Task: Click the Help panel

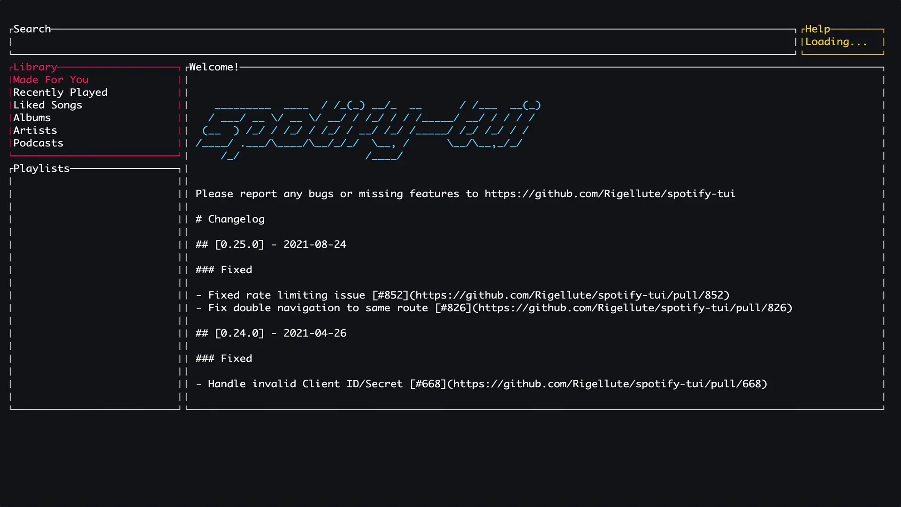Action: click(817, 29)
